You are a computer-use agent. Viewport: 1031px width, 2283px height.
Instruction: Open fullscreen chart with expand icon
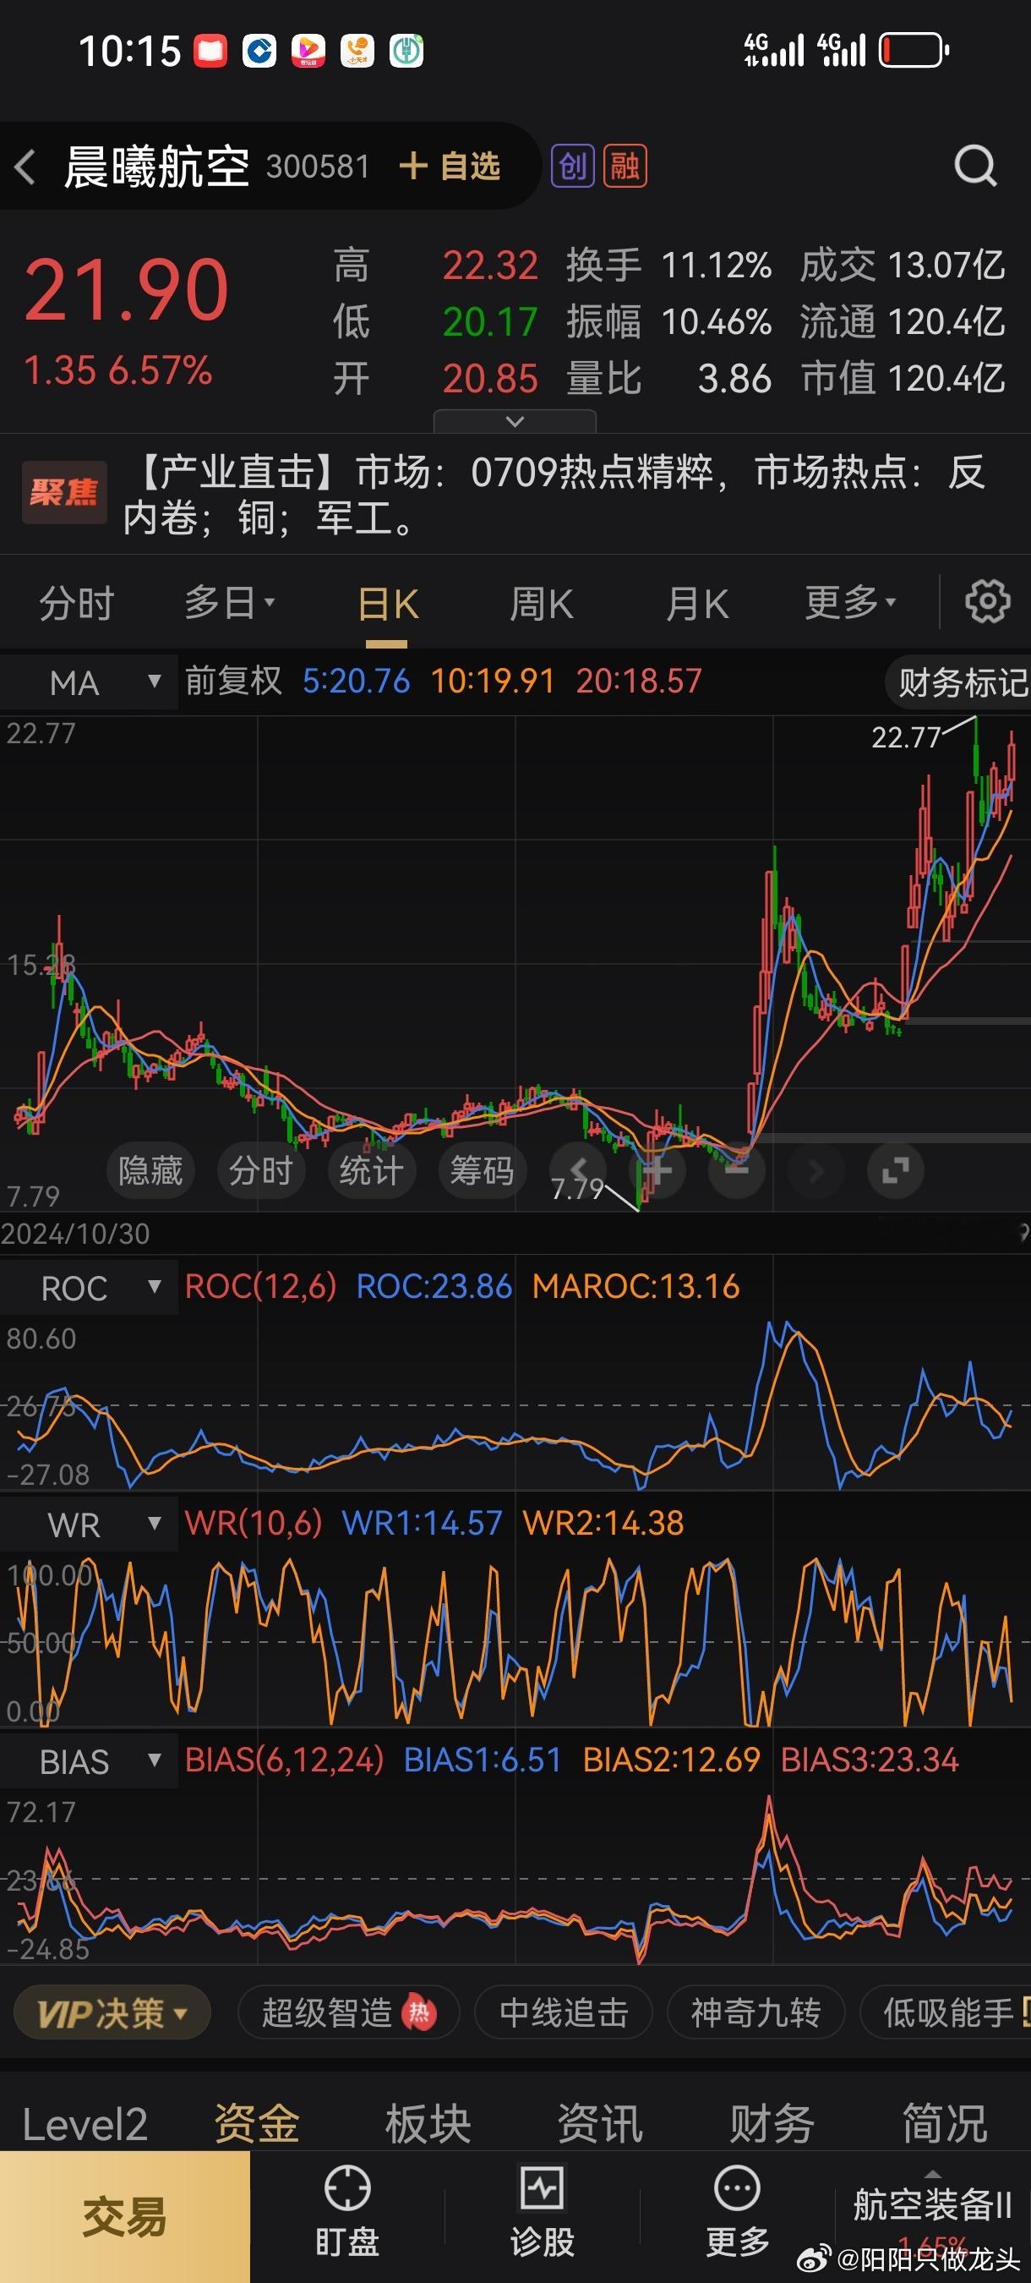click(896, 1171)
